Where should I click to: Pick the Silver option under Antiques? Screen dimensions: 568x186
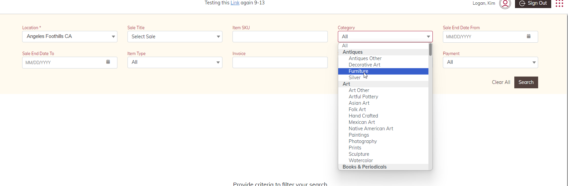coord(355,78)
